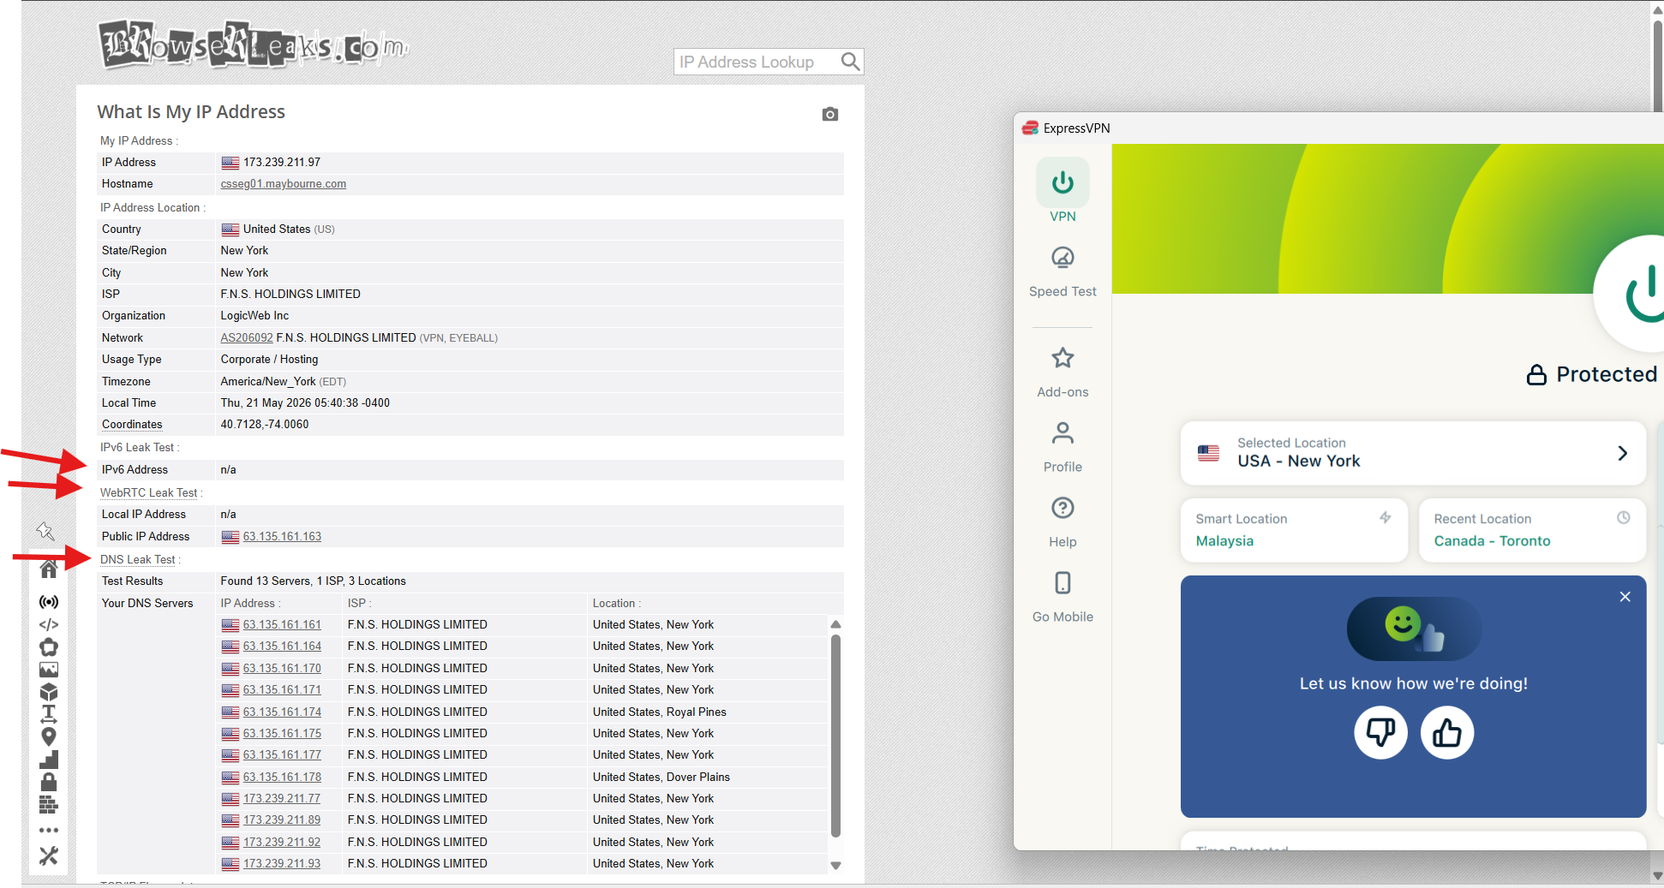
Task: Open the csseg01.maybourne.com hostname link
Action: (x=284, y=184)
